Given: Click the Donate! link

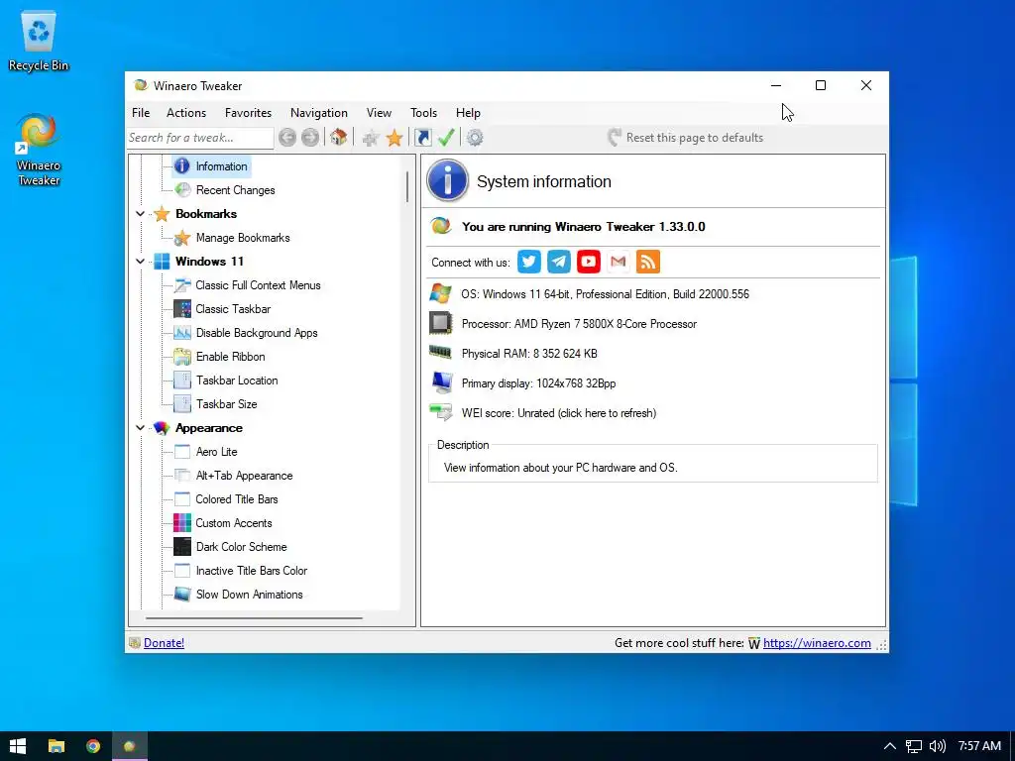Looking at the screenshot, I should click(164, 642).
